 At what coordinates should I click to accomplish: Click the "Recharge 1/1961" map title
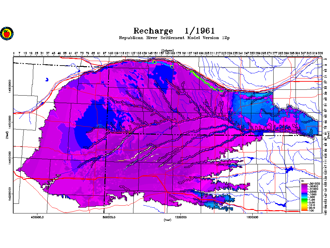174,31
